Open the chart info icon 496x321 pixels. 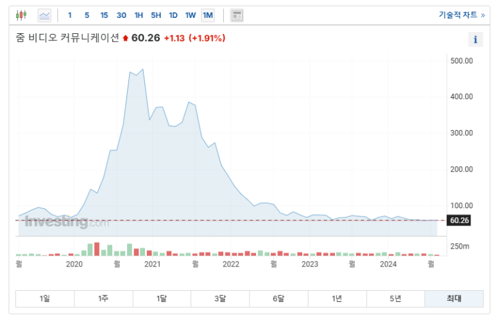point(475,40)
